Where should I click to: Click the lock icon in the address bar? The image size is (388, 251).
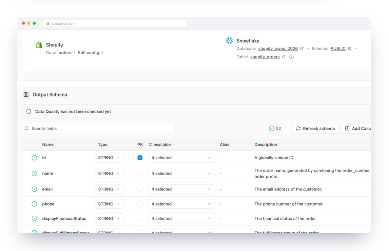pyautogui.click(x=48, y=24)
